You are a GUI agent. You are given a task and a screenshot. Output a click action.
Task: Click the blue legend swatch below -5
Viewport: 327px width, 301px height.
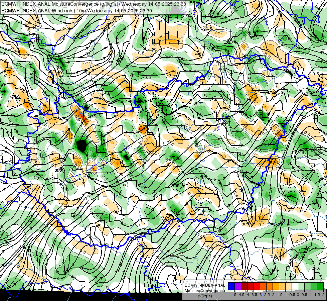231,286
